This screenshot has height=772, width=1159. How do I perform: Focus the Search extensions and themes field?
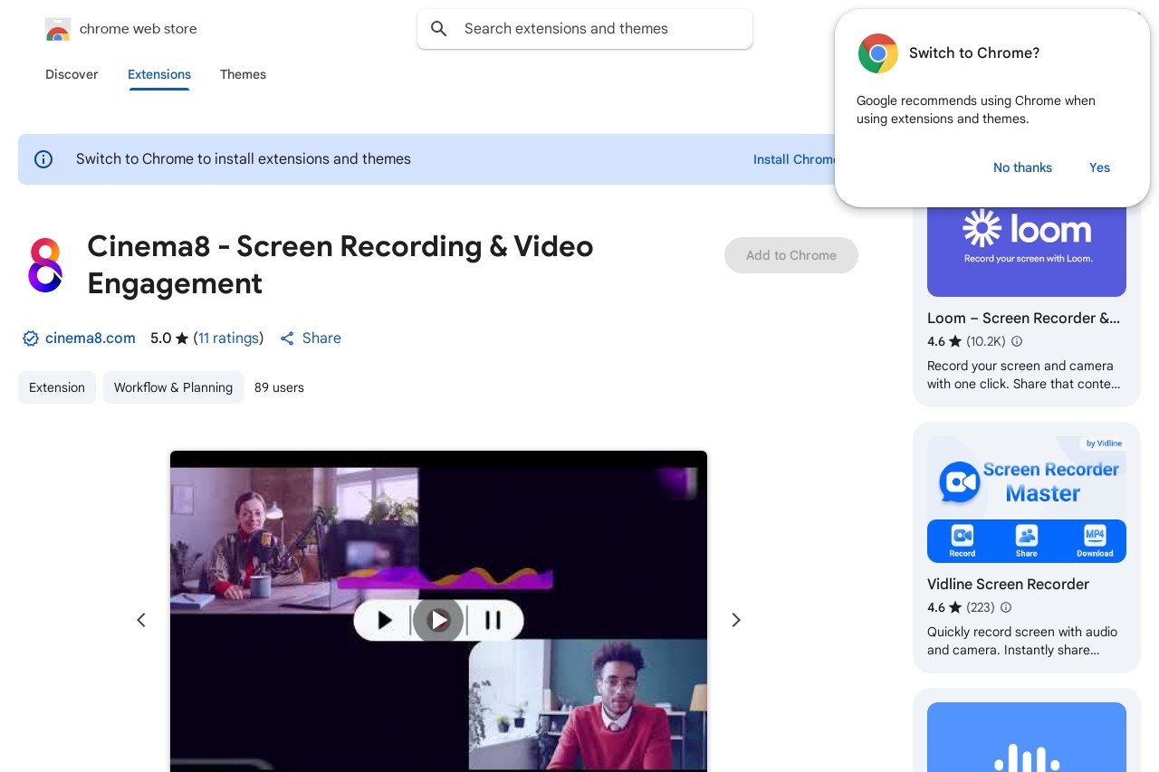585,29
